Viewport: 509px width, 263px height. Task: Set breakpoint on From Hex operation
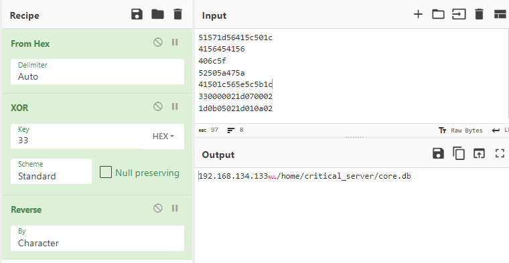pyautogui.click(x=175, y=42)
